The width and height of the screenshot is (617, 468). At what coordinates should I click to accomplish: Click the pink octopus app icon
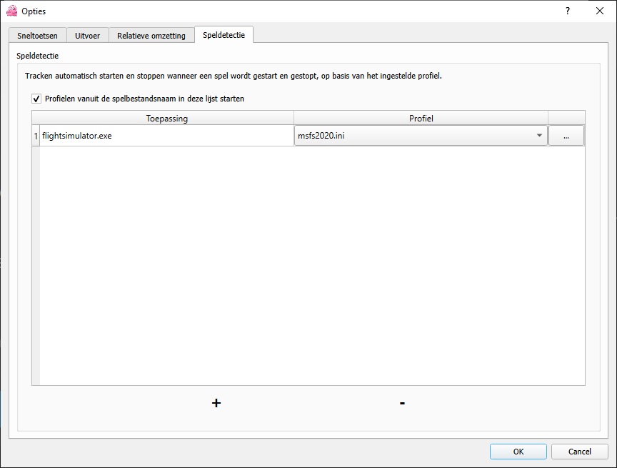tap(12, 11)
